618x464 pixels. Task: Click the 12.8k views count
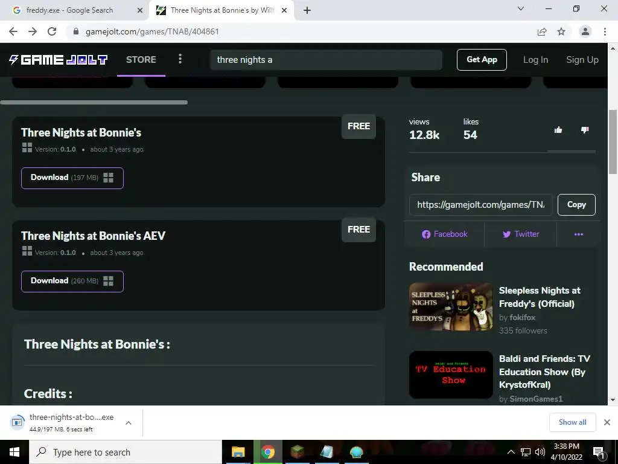click(424, 135)
